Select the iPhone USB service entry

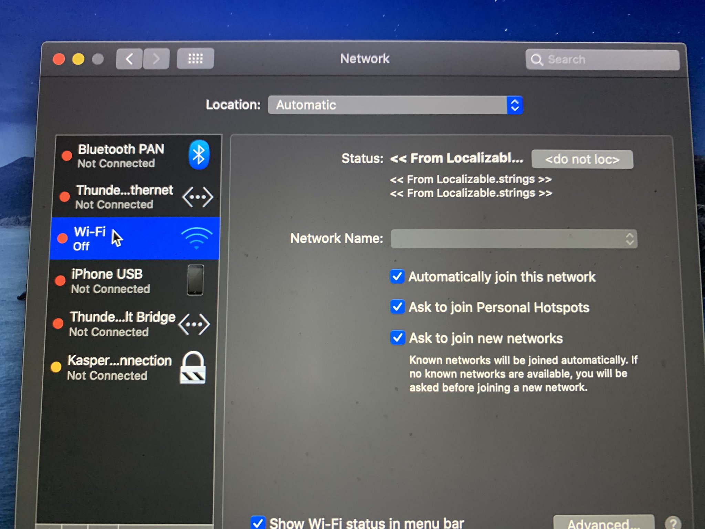point(110,281)
